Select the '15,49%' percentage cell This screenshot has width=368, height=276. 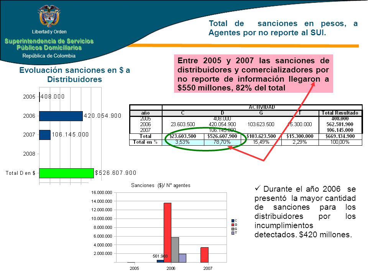(x=261, y=142)
